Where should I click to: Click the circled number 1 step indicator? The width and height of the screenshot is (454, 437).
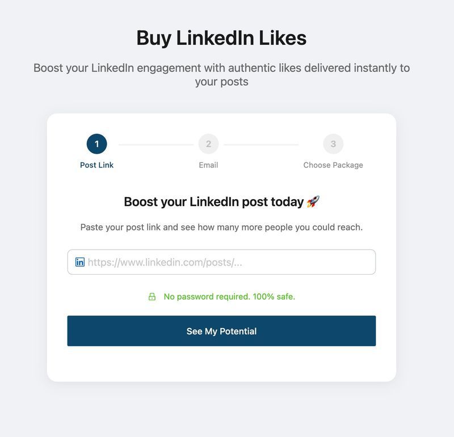(96, 144)
